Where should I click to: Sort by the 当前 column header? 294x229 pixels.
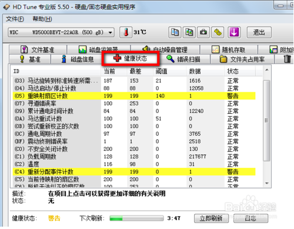click(x=114, y=71)
